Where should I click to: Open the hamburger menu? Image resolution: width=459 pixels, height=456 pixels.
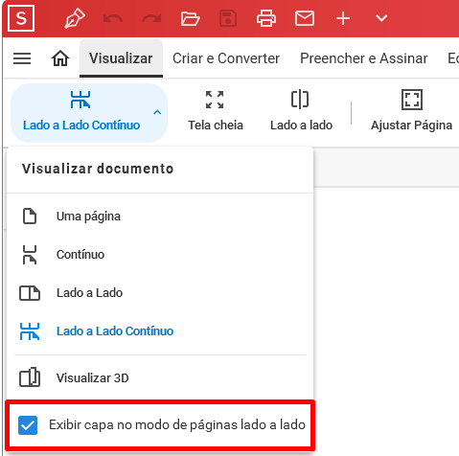click(x=22, y=58)
